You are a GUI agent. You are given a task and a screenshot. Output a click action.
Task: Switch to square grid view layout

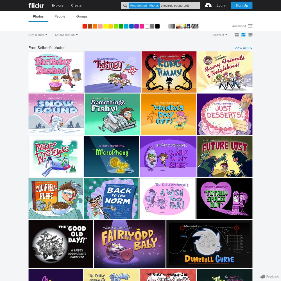click(237, 35)
